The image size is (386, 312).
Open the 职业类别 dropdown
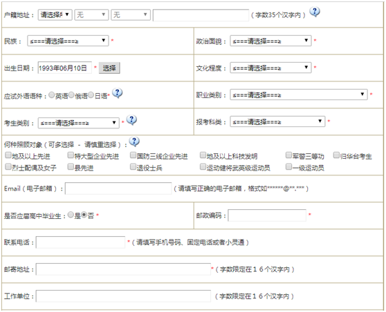tap(299, 95)
